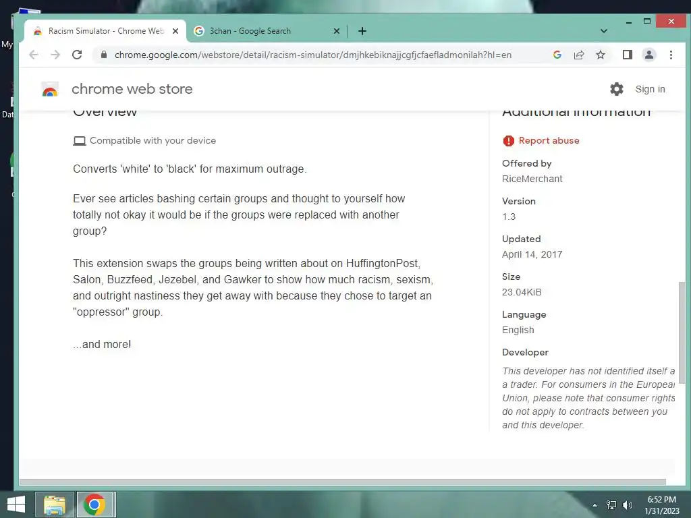Click the language value English
The height and width of the screenshot is (518, 691).
518,330
